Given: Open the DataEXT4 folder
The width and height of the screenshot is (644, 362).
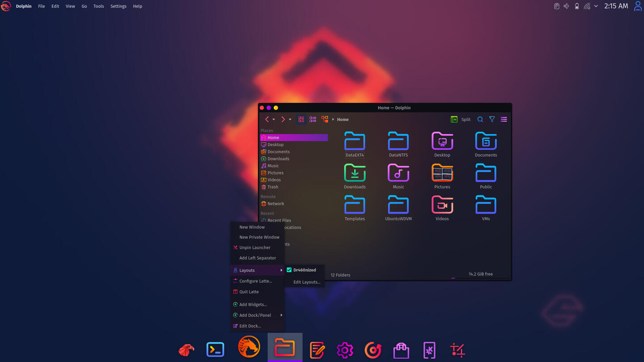Looking at the screenshot, I should (355, 144).
